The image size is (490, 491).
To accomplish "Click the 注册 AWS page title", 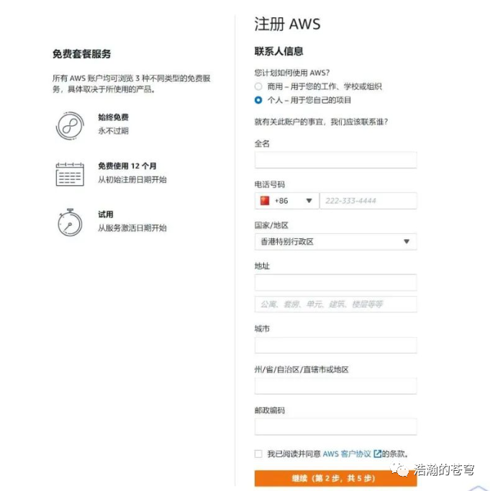I will pos(287,24).
